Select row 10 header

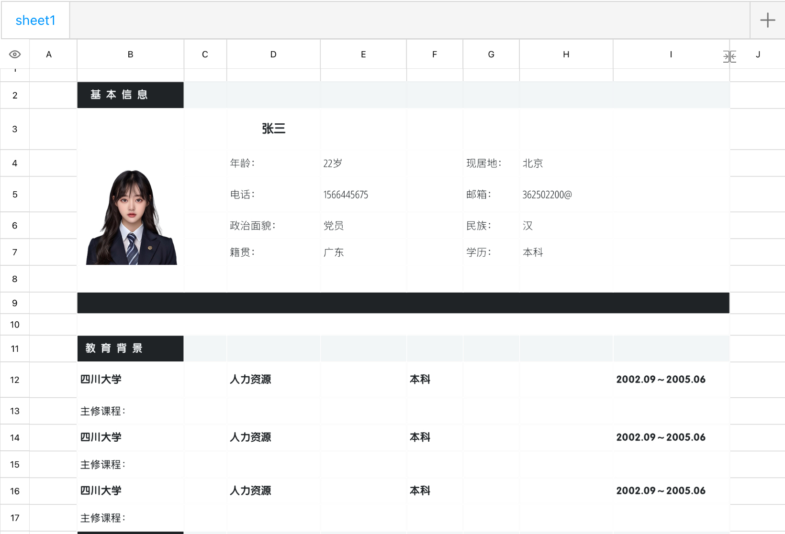[x=15, y=325]
